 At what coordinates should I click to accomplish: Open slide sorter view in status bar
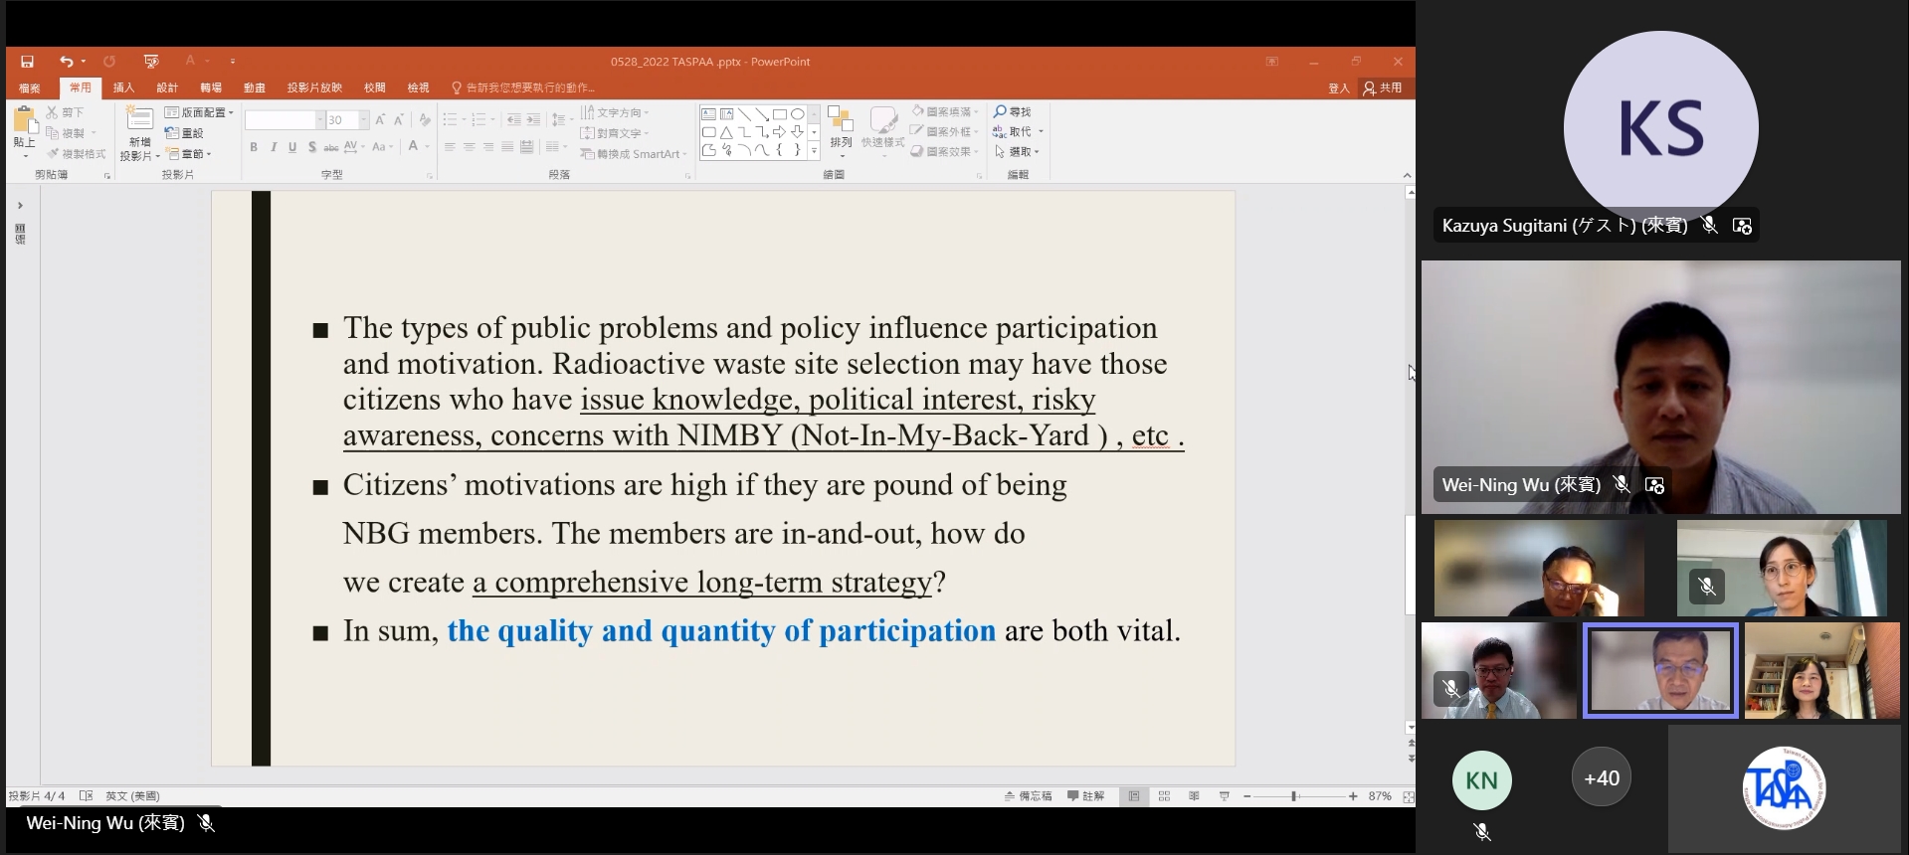[x=1164, y=796]
